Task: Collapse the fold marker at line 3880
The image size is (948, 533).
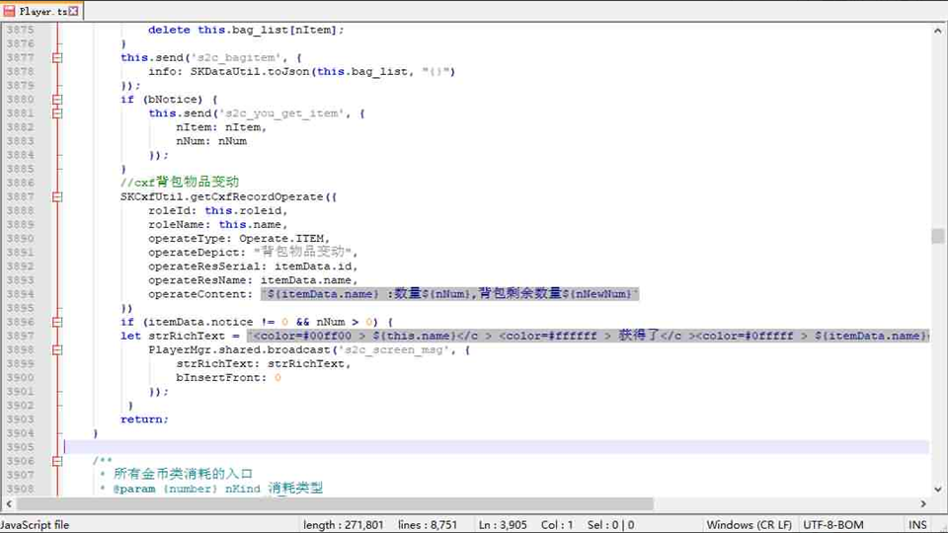Action: coord(57,99)
